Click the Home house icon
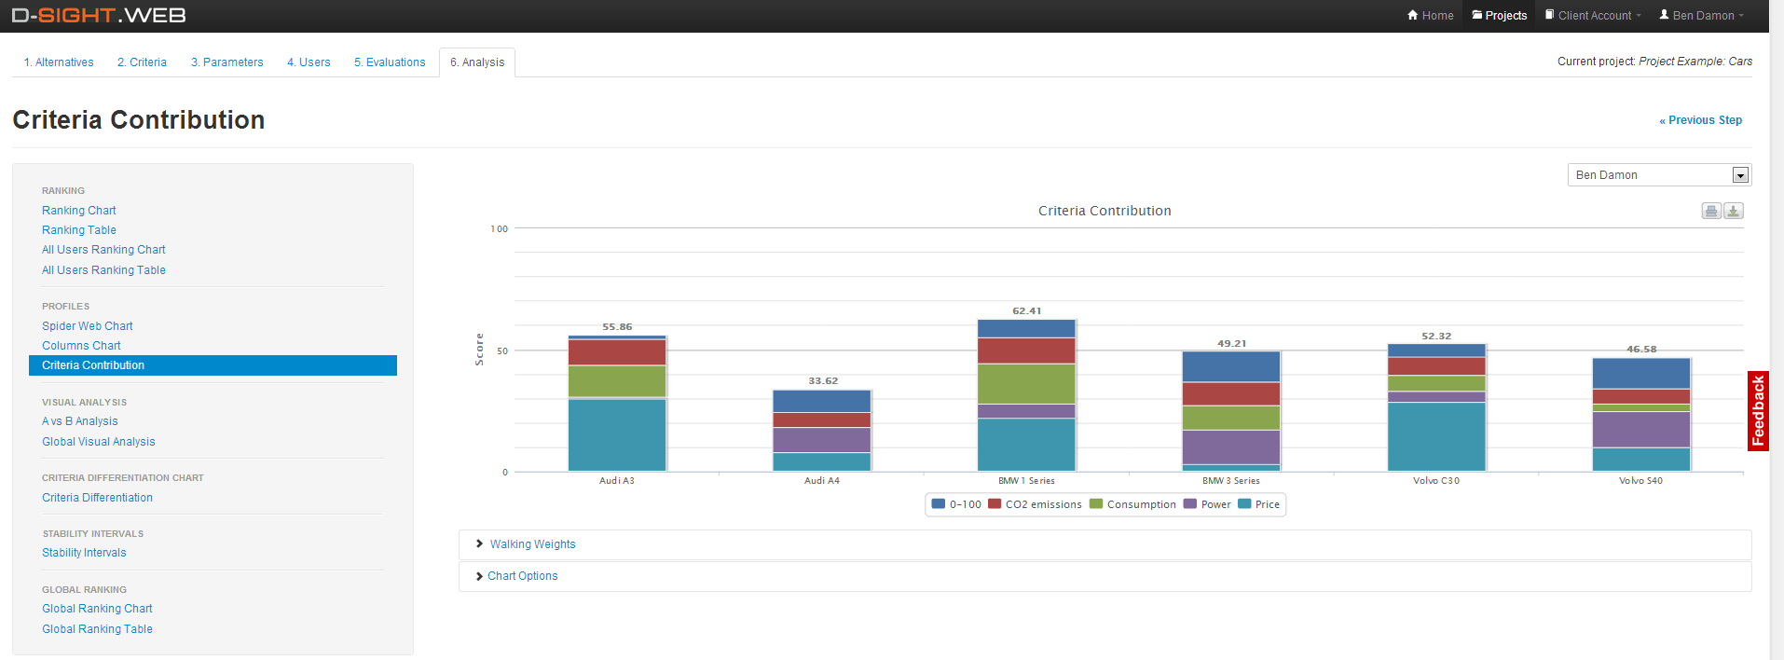The image size is (1784, 660). click(1412, 15)
